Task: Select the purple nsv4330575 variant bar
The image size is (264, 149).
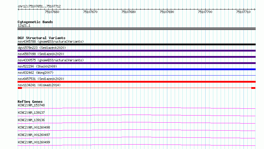Action: click(136, 63)
